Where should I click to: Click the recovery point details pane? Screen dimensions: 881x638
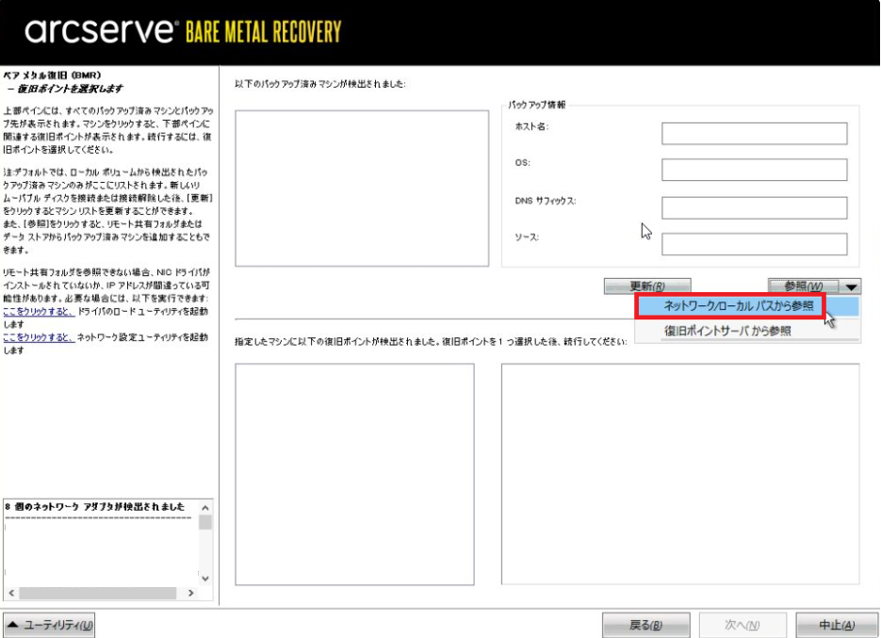(x=680, y=474)
